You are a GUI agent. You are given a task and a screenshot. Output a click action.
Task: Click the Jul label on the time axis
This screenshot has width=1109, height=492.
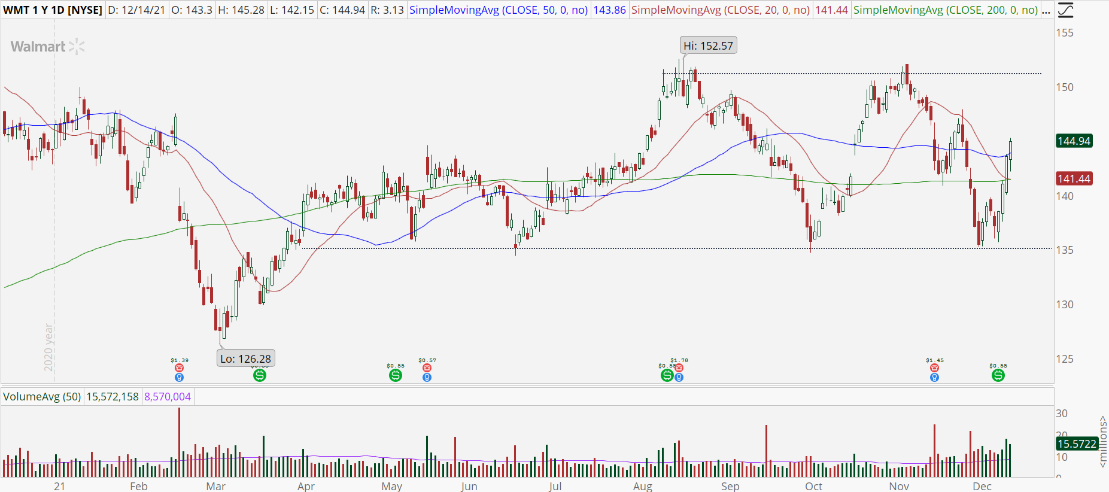click(555, 486)
